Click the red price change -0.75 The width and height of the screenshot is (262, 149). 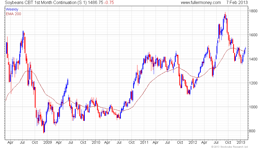pos(109,2)
